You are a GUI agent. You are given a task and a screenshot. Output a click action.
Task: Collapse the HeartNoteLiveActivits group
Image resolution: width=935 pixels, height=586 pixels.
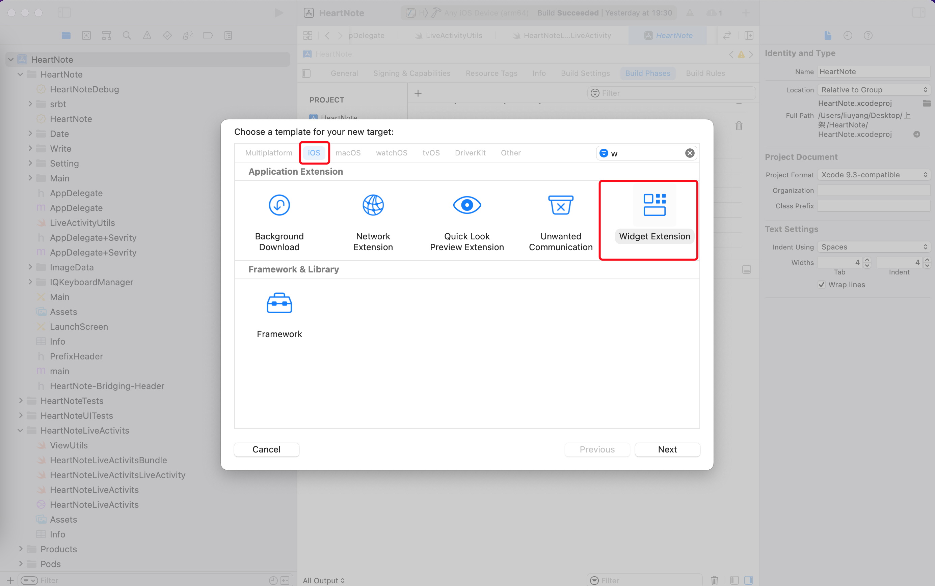21,430
